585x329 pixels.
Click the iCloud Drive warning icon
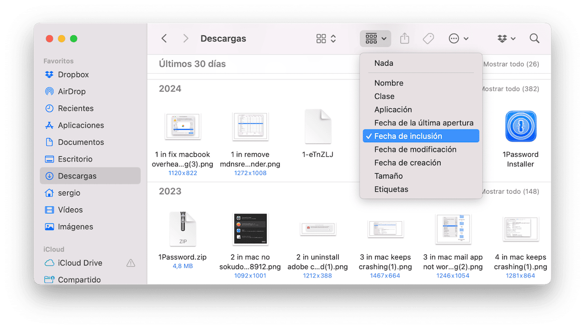tap(130, 263)
